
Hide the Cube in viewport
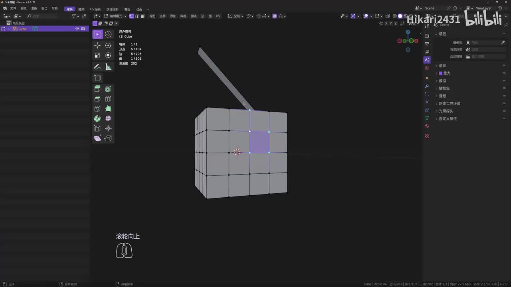pos(77,29)
